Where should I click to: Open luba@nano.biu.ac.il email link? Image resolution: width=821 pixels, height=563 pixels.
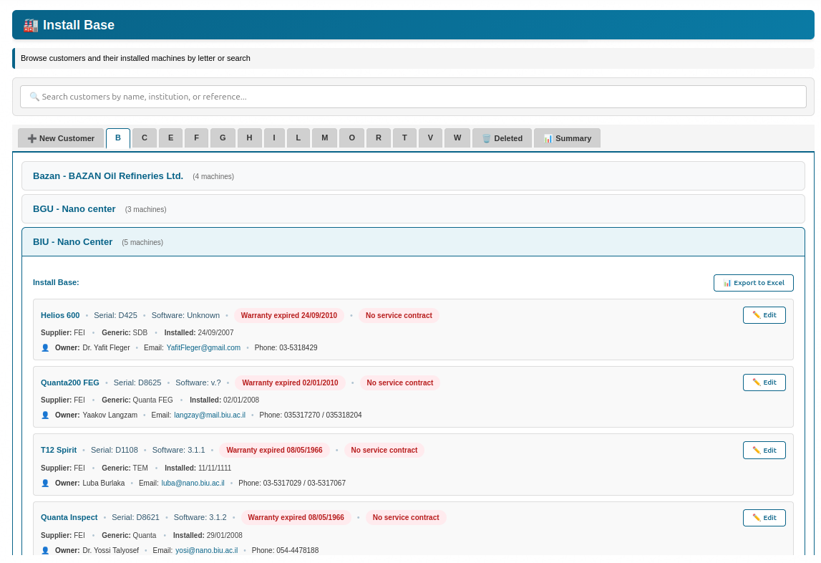pyautogui.click(x=193, y=483)
